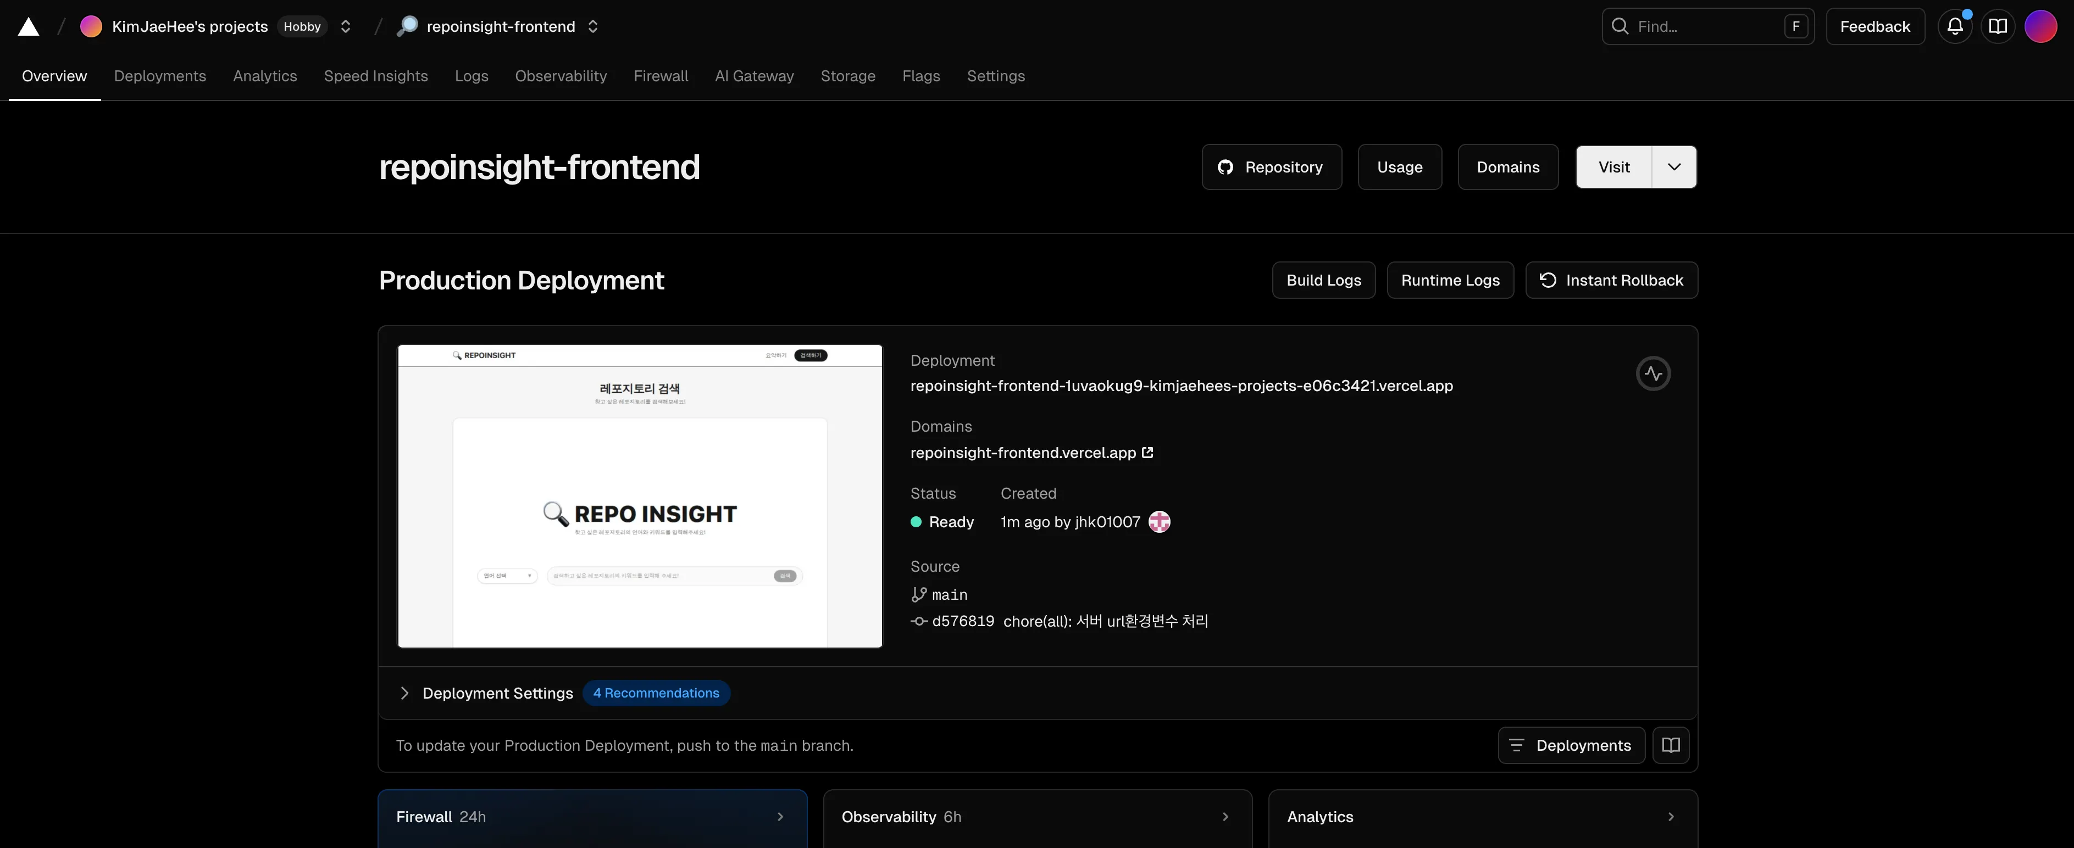Click the Vercel triangle logo
This screenshot has width=2074, height=848.
click(28, 26)
